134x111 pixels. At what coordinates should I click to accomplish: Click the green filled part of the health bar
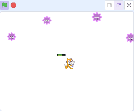[x=60, y=55]
